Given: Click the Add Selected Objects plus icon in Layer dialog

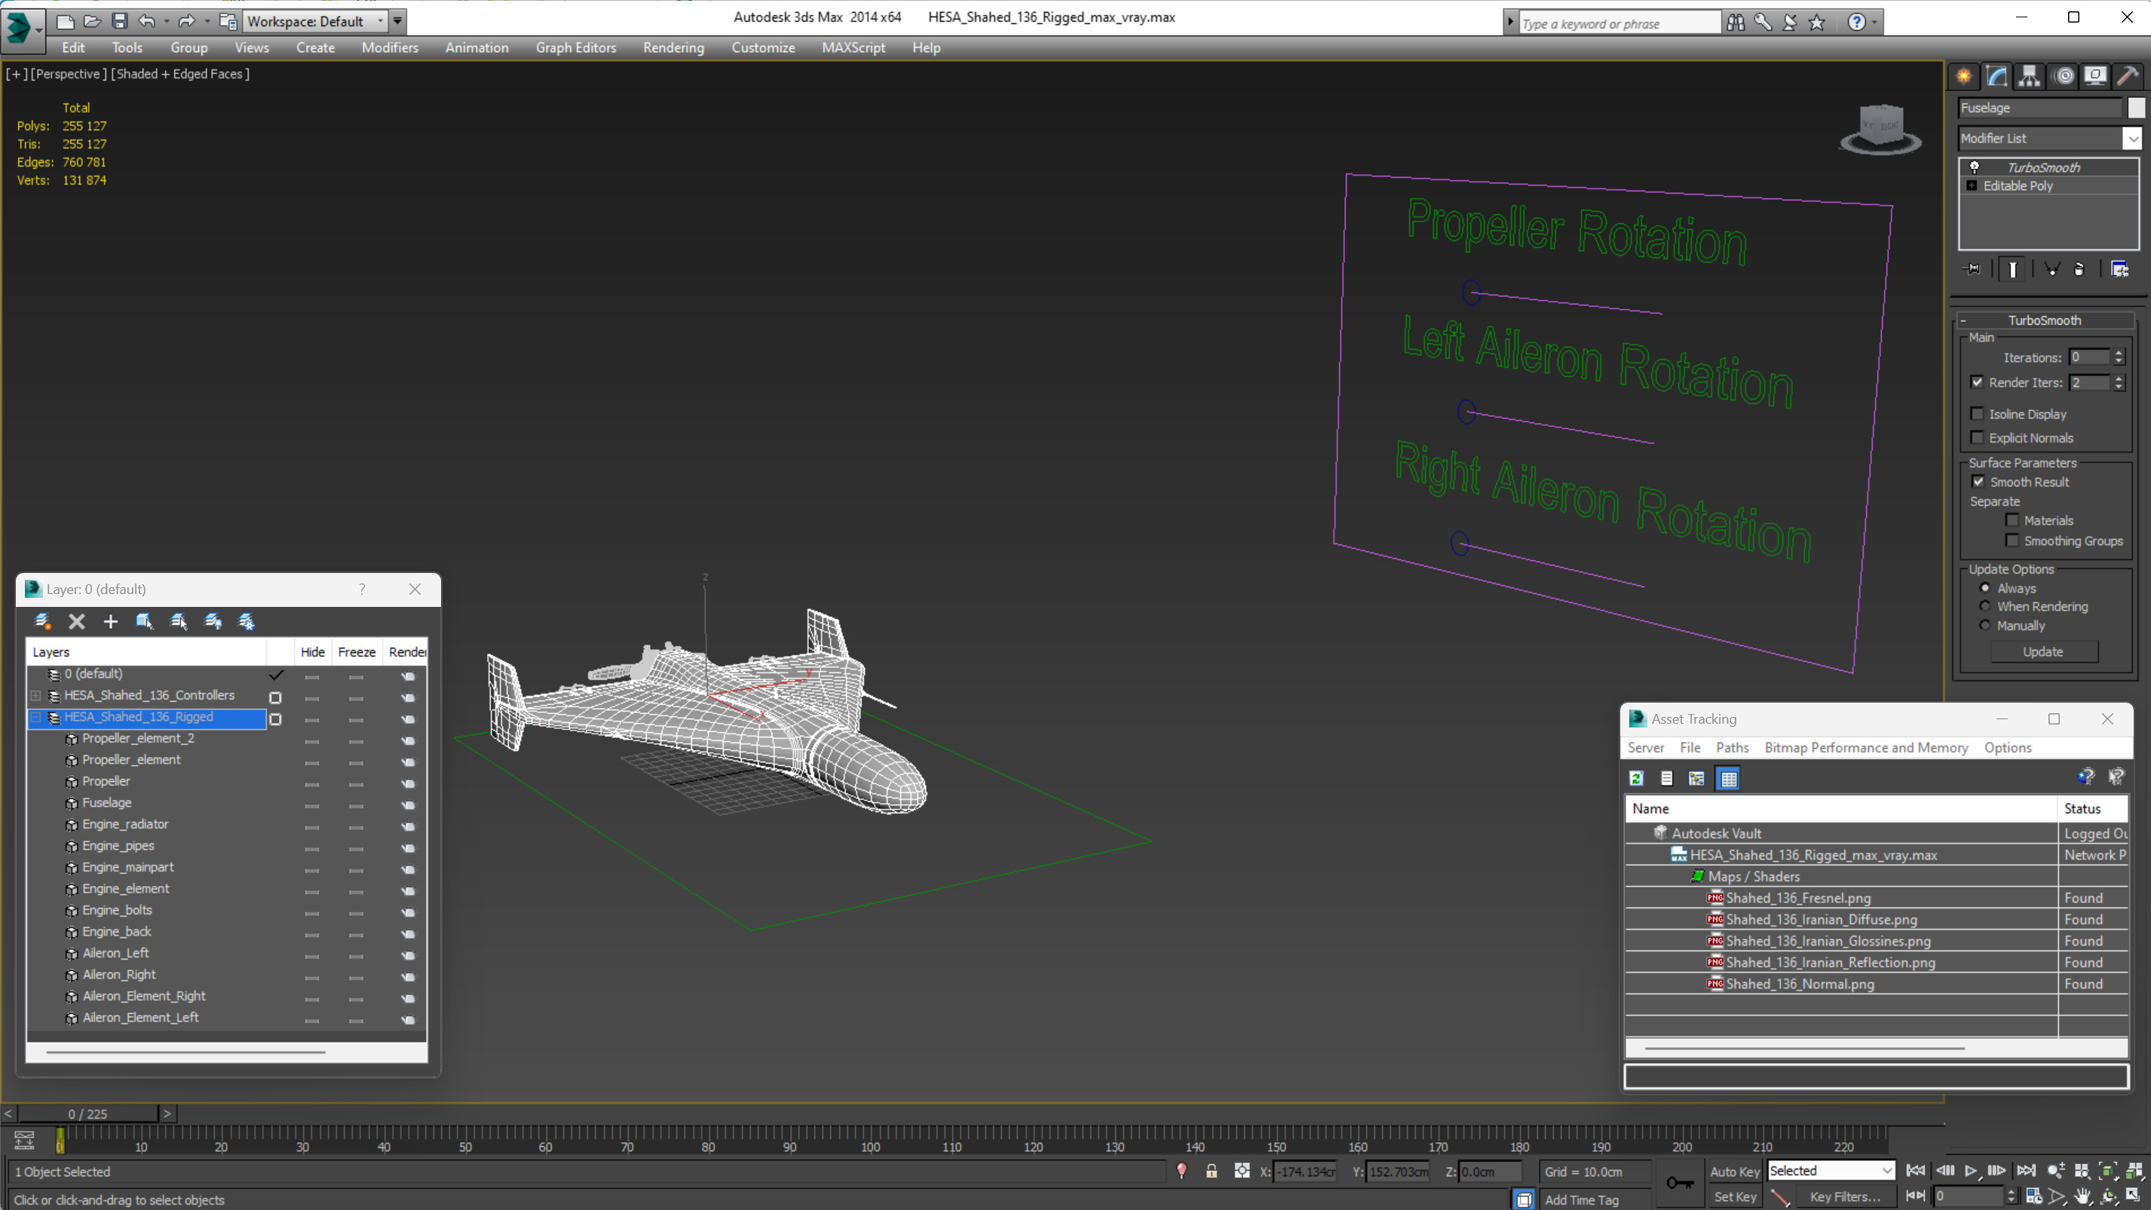Looking at the screenshot, I should click(x=110, y=621).
